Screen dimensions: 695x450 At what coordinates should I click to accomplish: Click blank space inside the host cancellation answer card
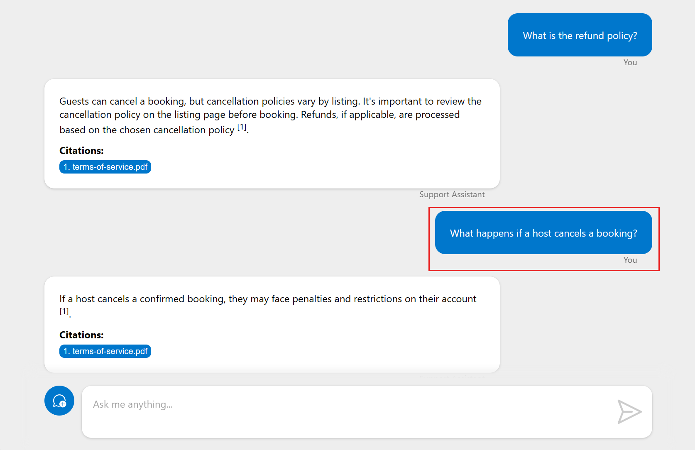pos(332,345)
